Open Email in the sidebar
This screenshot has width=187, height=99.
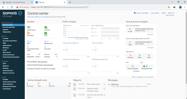coord(5,50)
